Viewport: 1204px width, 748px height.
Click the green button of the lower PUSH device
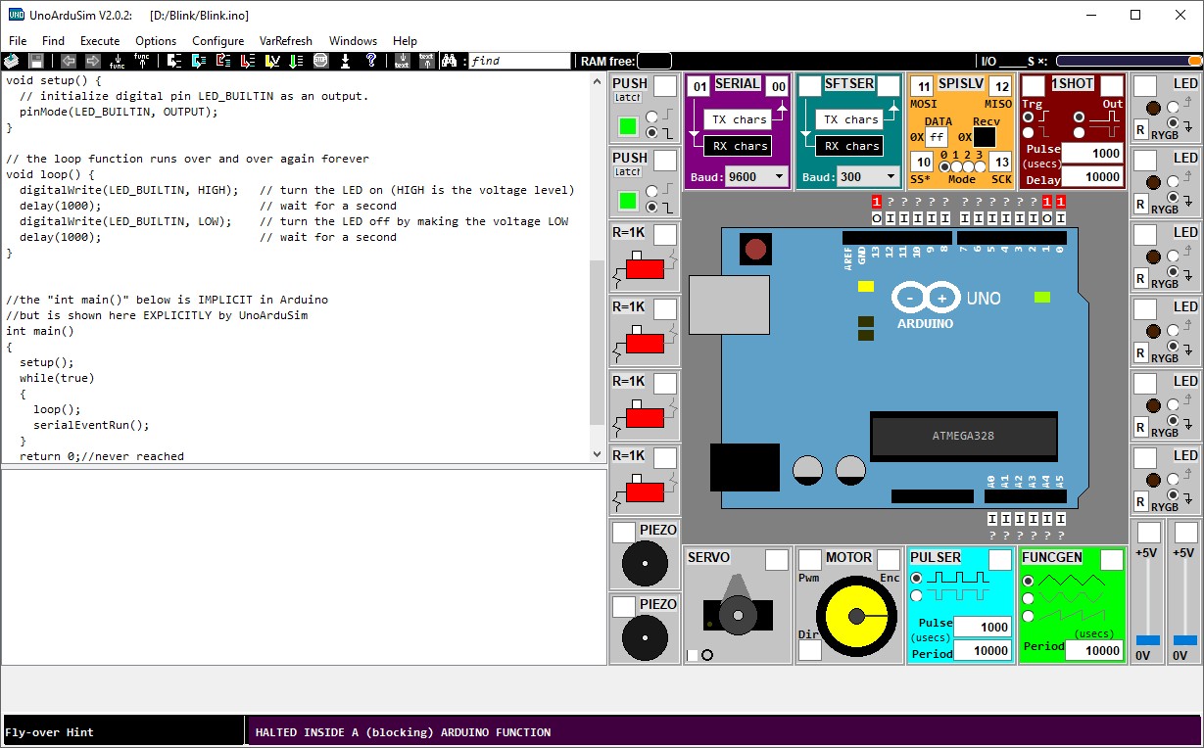628,201
